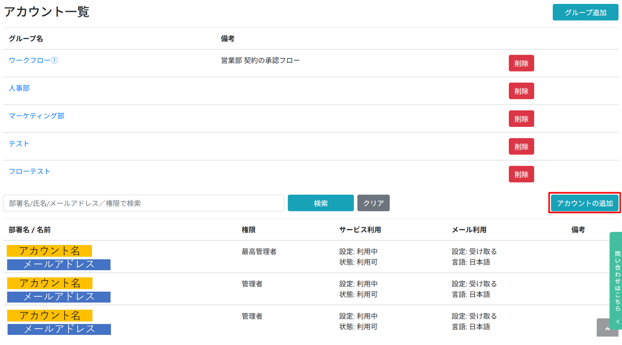Image resolution: width=622 pixels, height=345 pixels.
Task: Delete the テスト group
Action: tap(521, 146)
